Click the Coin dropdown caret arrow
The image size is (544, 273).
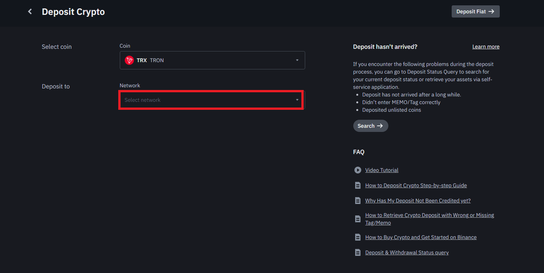[297, 60]
